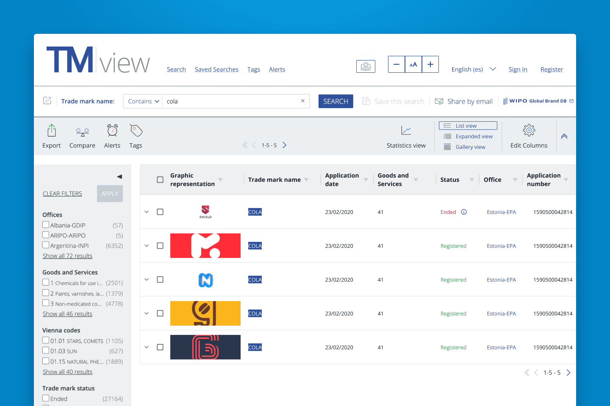Image resolution: width=610 pixels, height=406 pixels.
Task: Open the Compare tool
Action: pos(82,132)
